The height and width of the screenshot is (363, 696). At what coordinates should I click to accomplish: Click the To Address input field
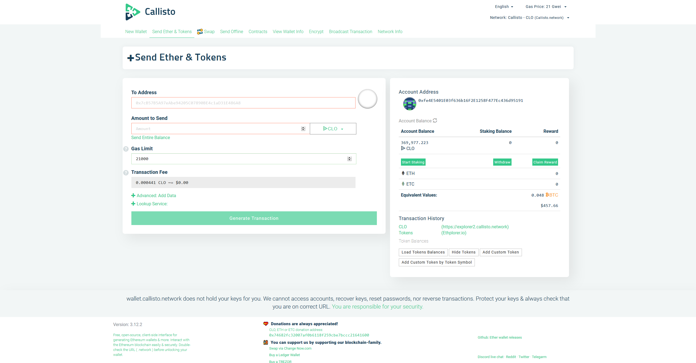[x=243, y=103]
